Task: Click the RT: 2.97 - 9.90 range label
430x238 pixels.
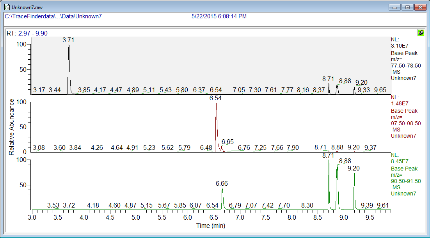Action: point(27,33)
